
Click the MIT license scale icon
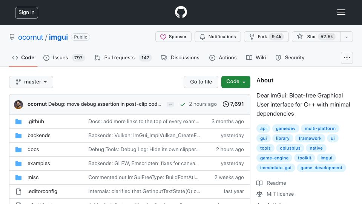click(x=259, y=194)
